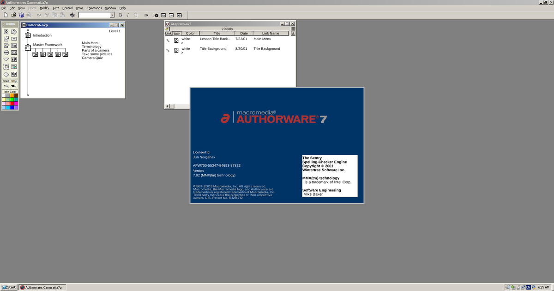Pick the Calculation icon in Icons palette

coord(14,39)
